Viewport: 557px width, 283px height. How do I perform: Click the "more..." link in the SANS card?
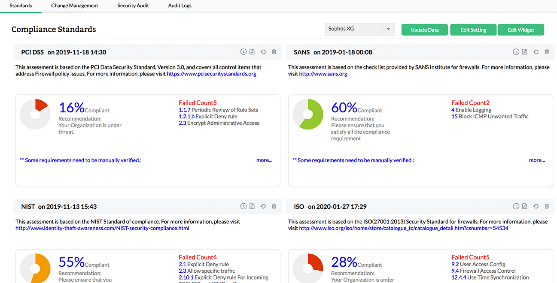(537, 160)
